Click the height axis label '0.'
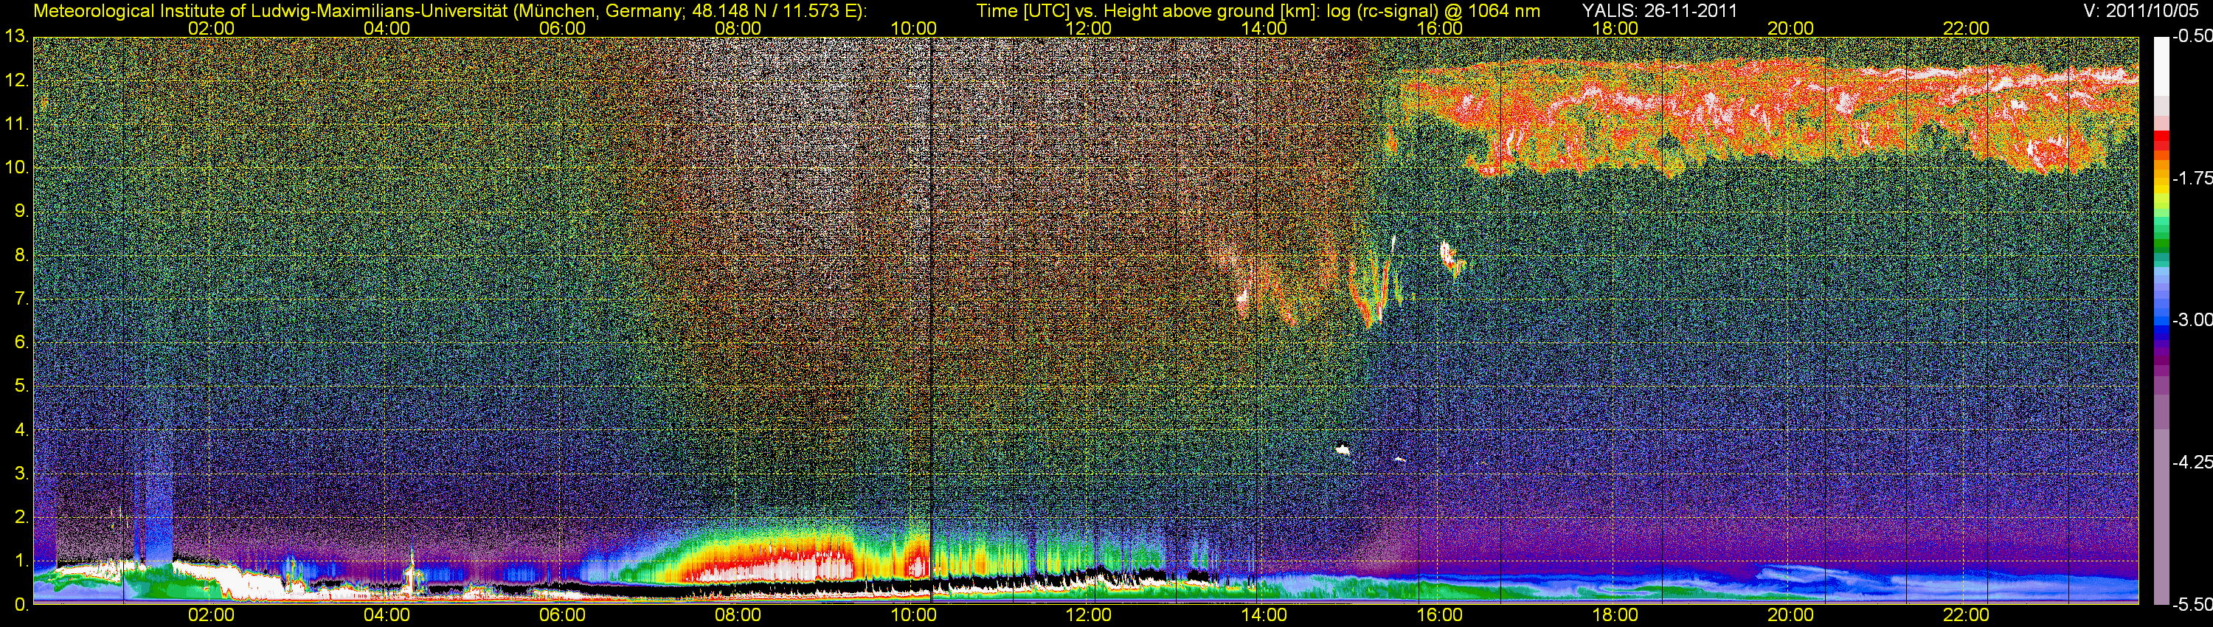 tap(21, 605)
